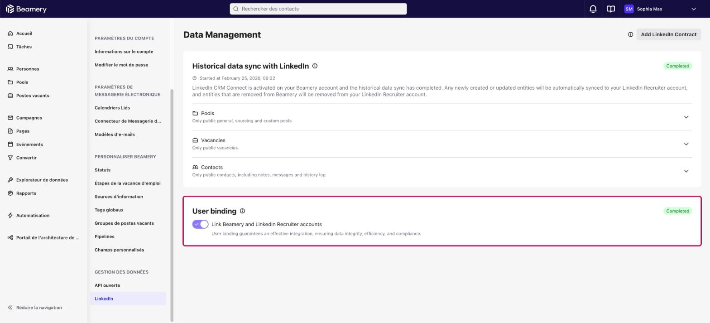Viewport: 710px width, 323px height.
Task: Click the settings menu scrollbar
Action: (172, 205)
